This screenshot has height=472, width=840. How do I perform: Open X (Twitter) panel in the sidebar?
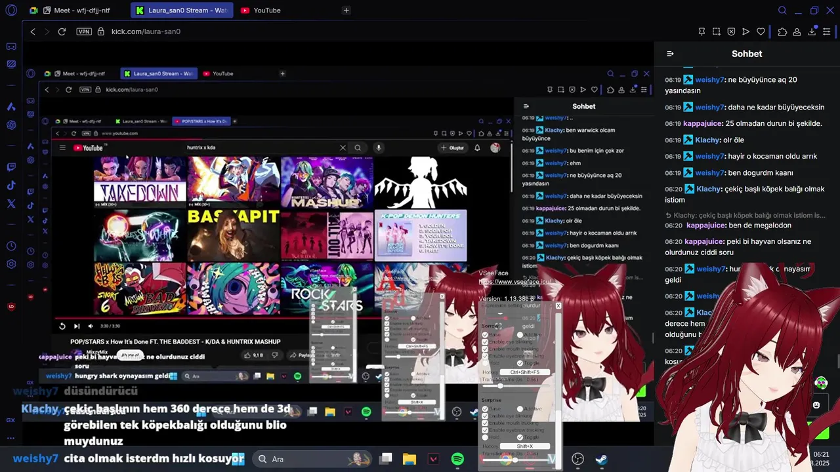coord(11,204)
